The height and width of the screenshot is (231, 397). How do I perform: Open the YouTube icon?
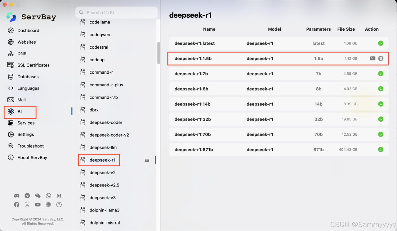pos(38,205)
